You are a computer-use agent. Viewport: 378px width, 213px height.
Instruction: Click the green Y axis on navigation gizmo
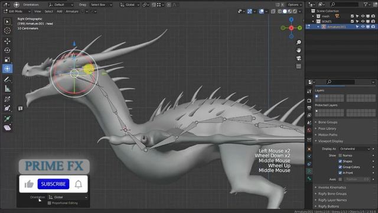pyautogui.click(x=299, y=28)
